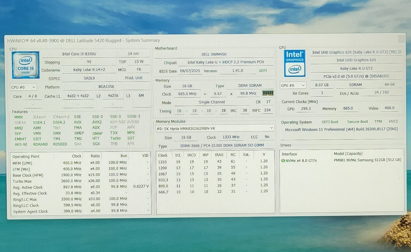The image size is (411, 252).
Task: Click the green NVMe drive status icon
Action: tap(283, 161)
